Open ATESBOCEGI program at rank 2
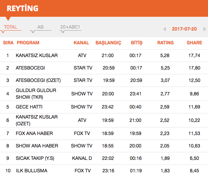Screen dimensions: 208x176 pyautogui.click(x=30, y=68)
